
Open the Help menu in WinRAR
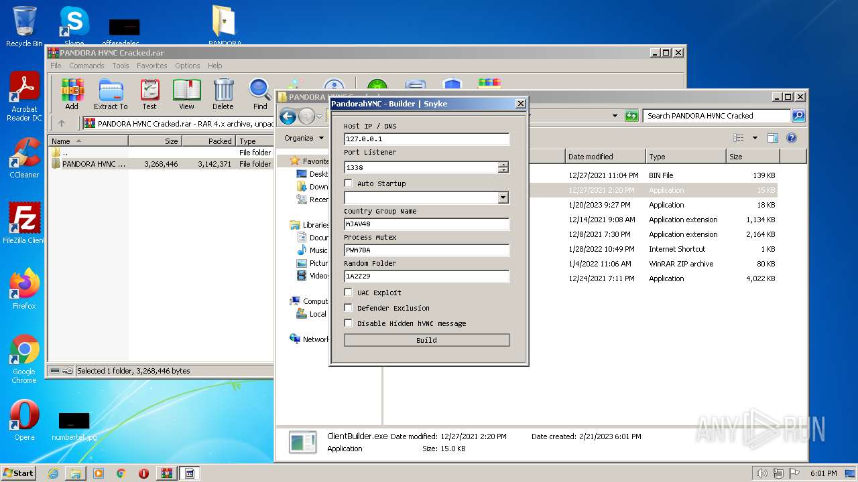coord(214,66)
